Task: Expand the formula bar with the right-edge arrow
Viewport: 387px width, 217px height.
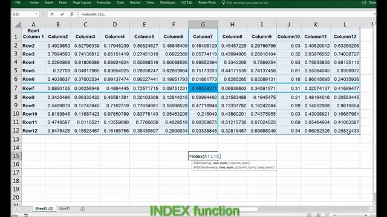Action: [375, 14]
